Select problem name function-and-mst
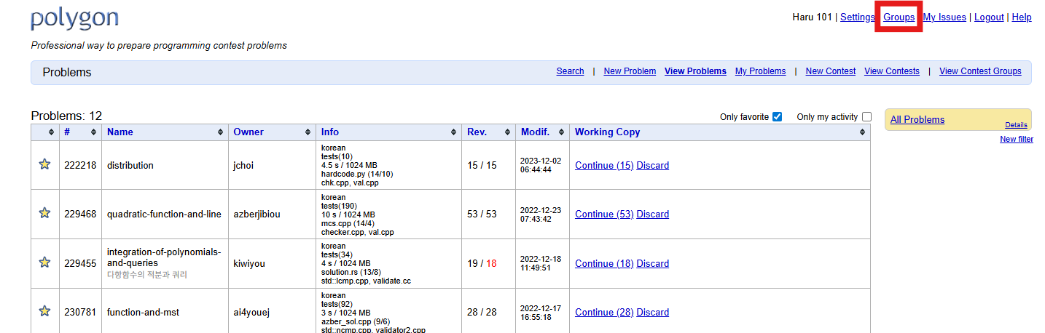 [x=143, y=312]
